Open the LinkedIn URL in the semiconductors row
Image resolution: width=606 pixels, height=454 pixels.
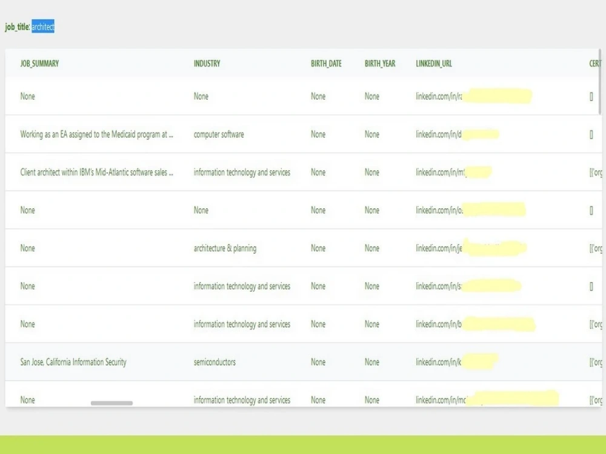[x=457, y=362]
